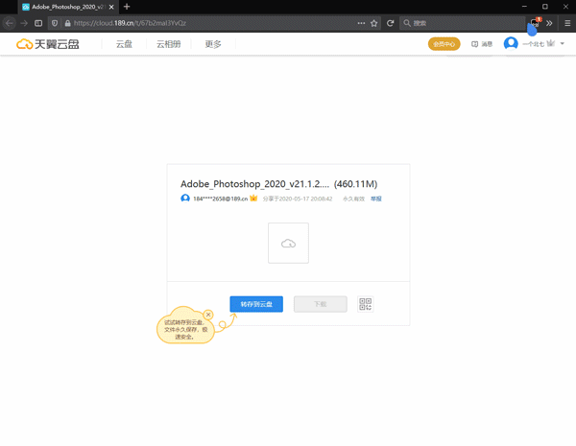The height and width of the screenshot is (446, 576).
Task: Open the browser hamburger menu
Action: [566, 23]
